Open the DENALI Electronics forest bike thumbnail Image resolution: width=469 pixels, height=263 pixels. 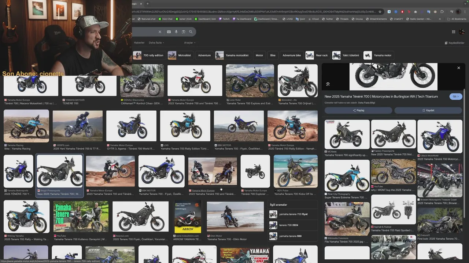(142, 81)
